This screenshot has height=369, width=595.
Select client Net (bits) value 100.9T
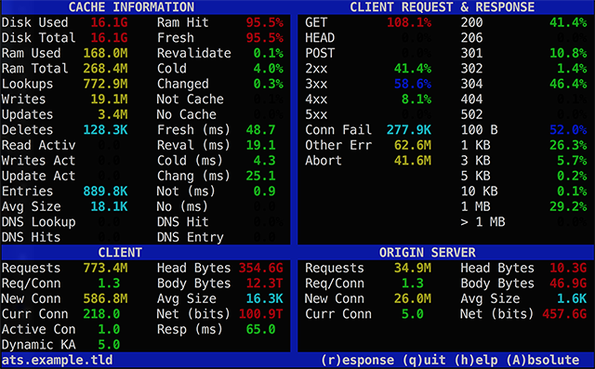260,314
